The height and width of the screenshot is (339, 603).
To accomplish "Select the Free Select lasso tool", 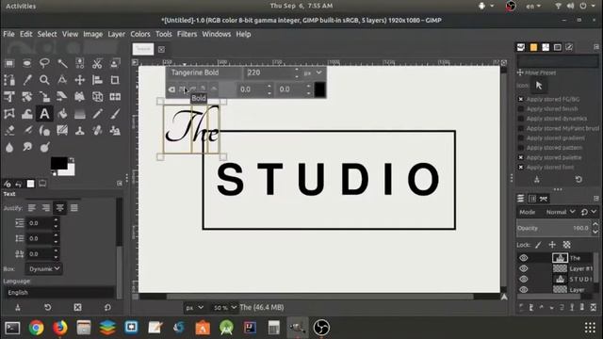I will pyautogui.click(x=44, y=63).
